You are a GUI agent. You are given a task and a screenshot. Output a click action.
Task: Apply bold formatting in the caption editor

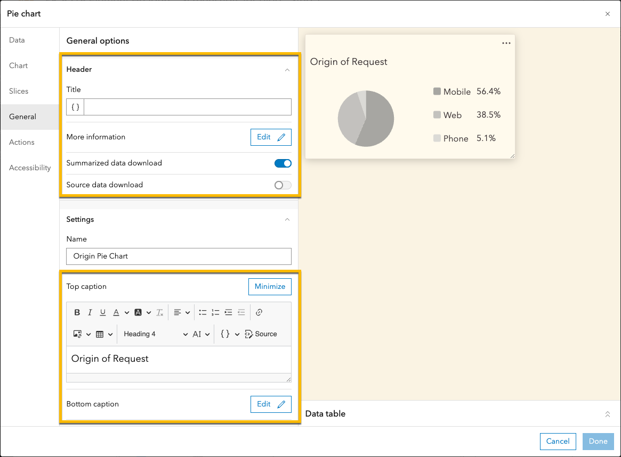point(77,312)
